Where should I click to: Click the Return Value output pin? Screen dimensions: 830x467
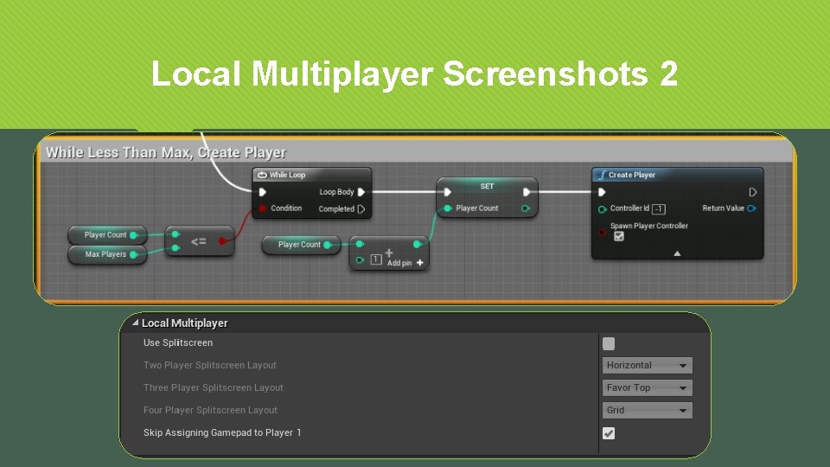751,208
